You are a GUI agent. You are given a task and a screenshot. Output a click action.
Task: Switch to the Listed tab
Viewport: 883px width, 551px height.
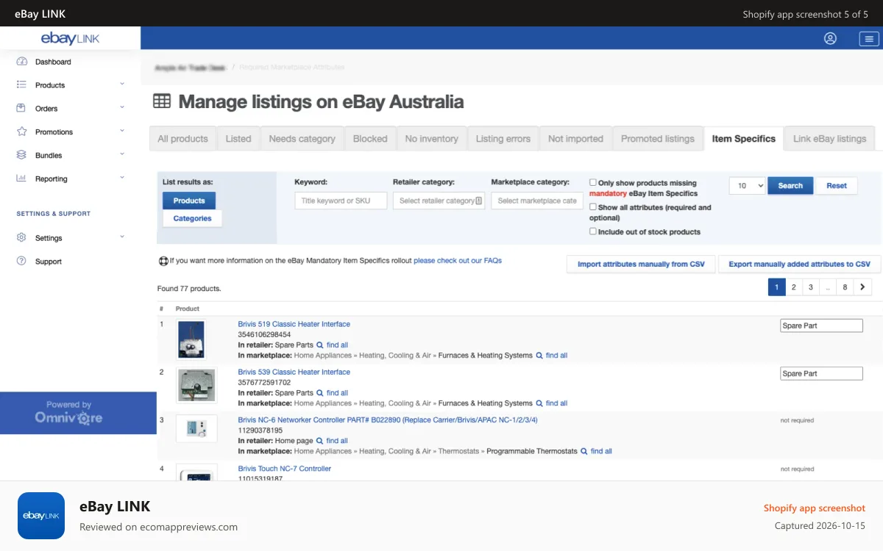(x=238, y=139)
